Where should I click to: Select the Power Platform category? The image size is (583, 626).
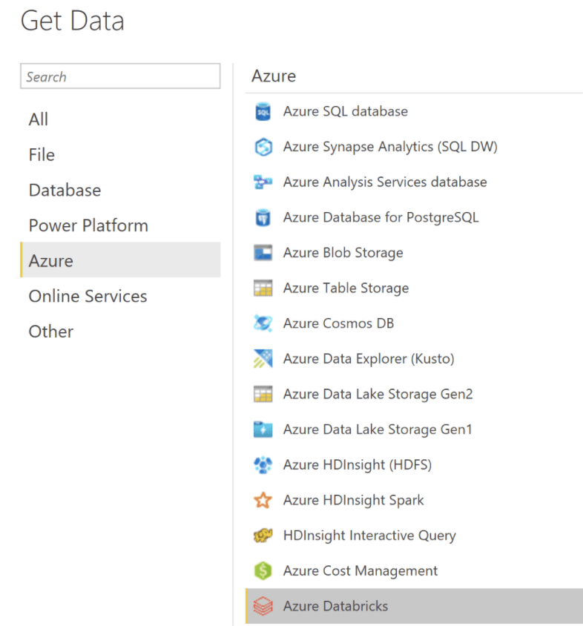(88, 225)
